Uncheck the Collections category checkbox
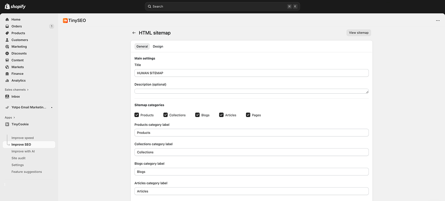The image size is (445, 201). coord(165,115)
